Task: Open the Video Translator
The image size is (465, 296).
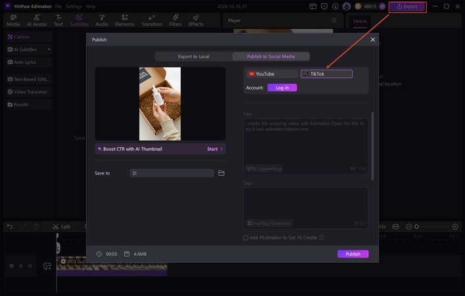Action: 29,91
